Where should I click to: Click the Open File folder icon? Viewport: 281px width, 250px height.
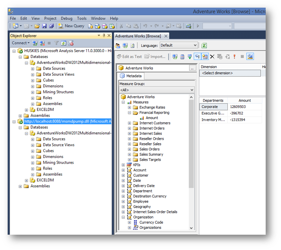(x=37, y=26)
